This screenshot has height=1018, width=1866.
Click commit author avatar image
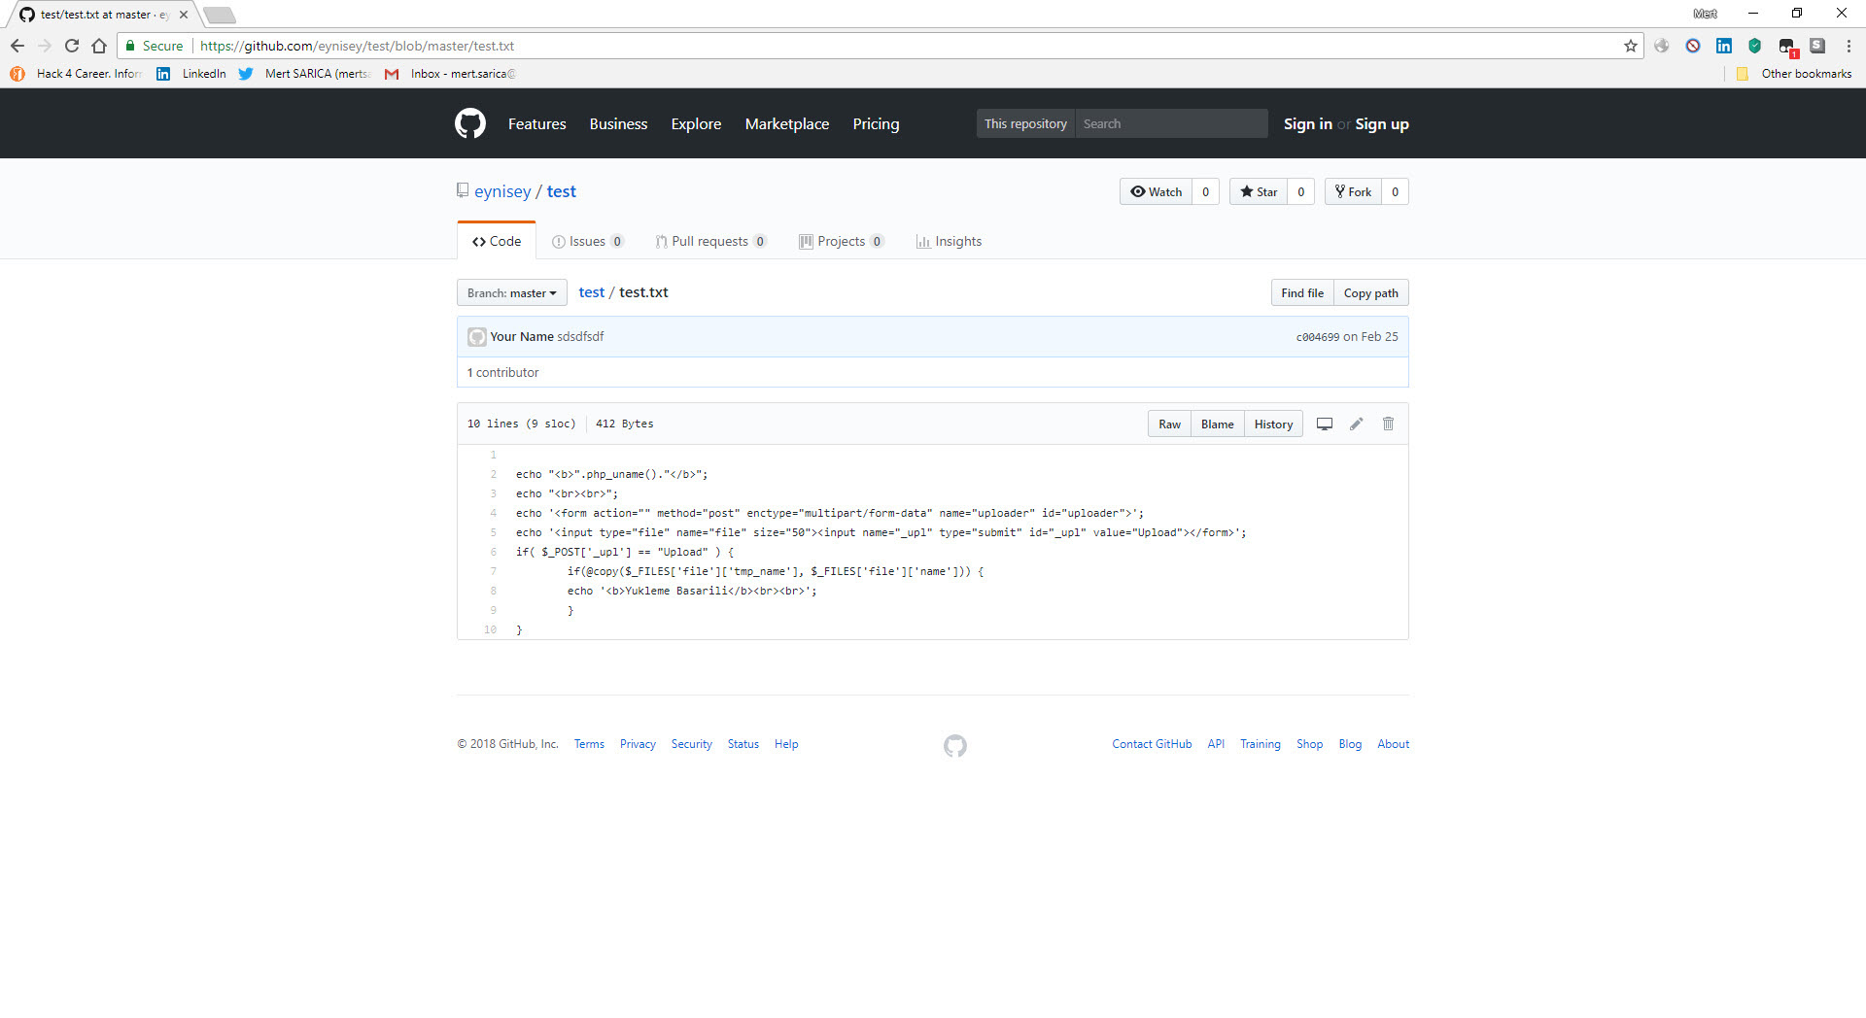coord(476,337)
